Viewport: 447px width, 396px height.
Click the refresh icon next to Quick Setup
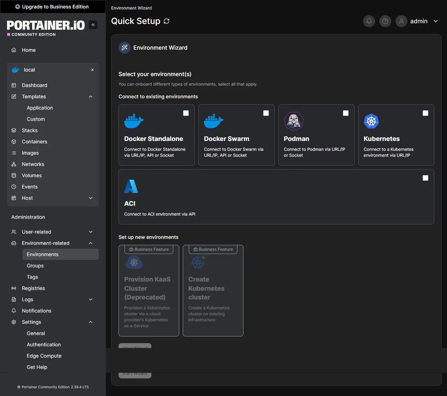point(167,21)
